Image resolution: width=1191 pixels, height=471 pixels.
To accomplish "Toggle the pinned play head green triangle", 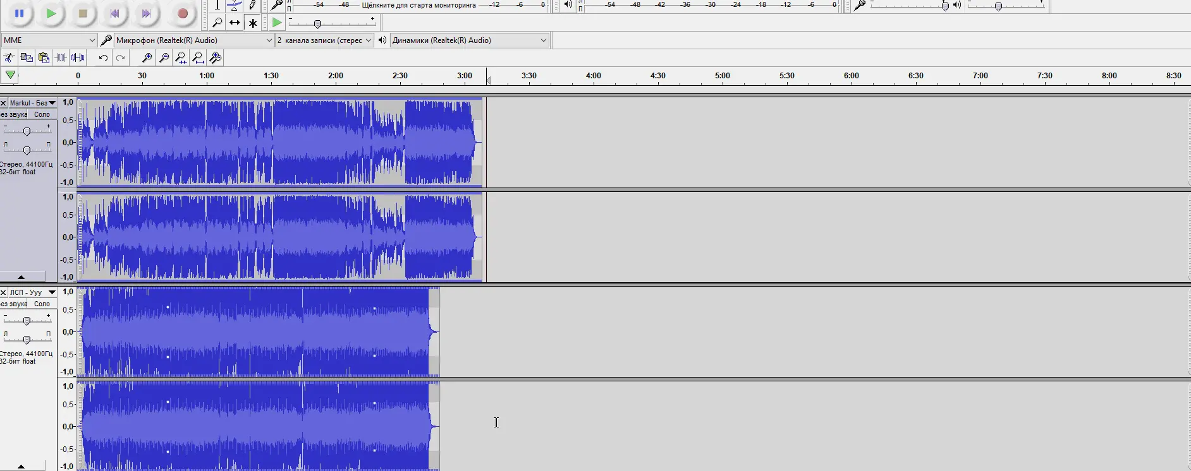I will [10, 75].
